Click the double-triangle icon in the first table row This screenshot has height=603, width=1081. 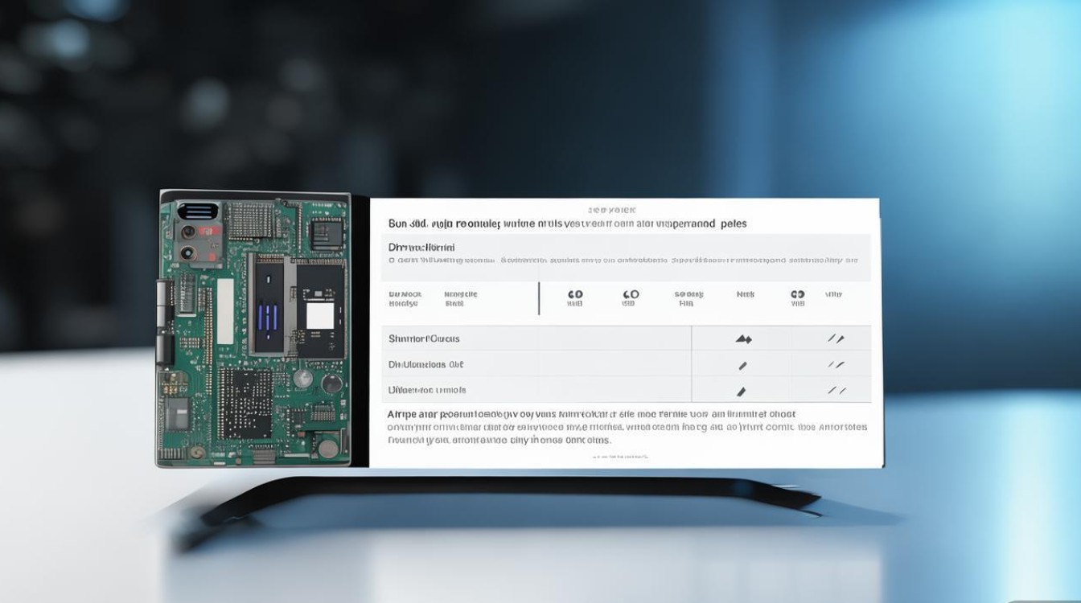[x=743, y=339]
